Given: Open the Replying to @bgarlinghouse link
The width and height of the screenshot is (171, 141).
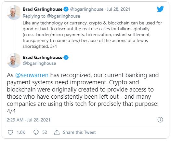Looking at the screenshot, I should [x=51, y=16].
